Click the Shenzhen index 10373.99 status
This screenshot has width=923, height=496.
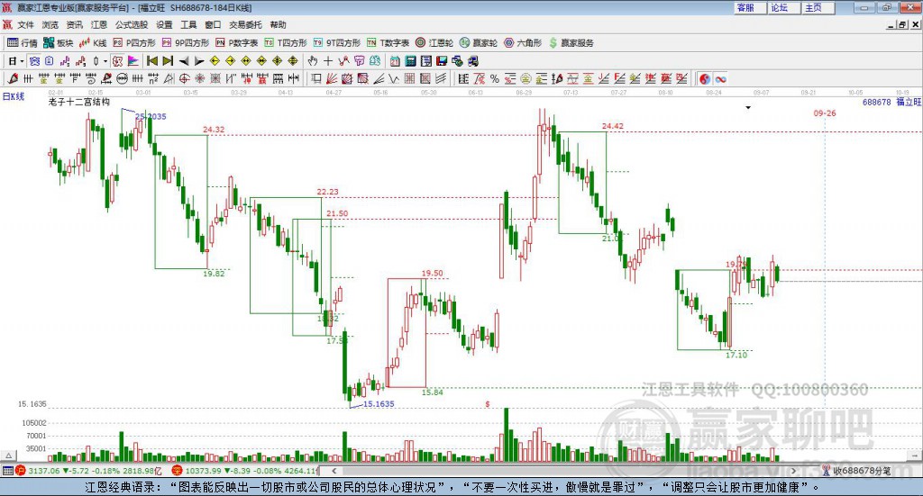(x=245, y=471)
